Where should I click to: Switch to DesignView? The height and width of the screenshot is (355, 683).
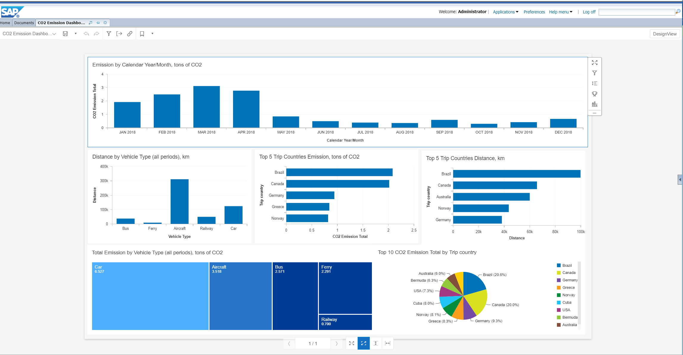coord(665,34)
